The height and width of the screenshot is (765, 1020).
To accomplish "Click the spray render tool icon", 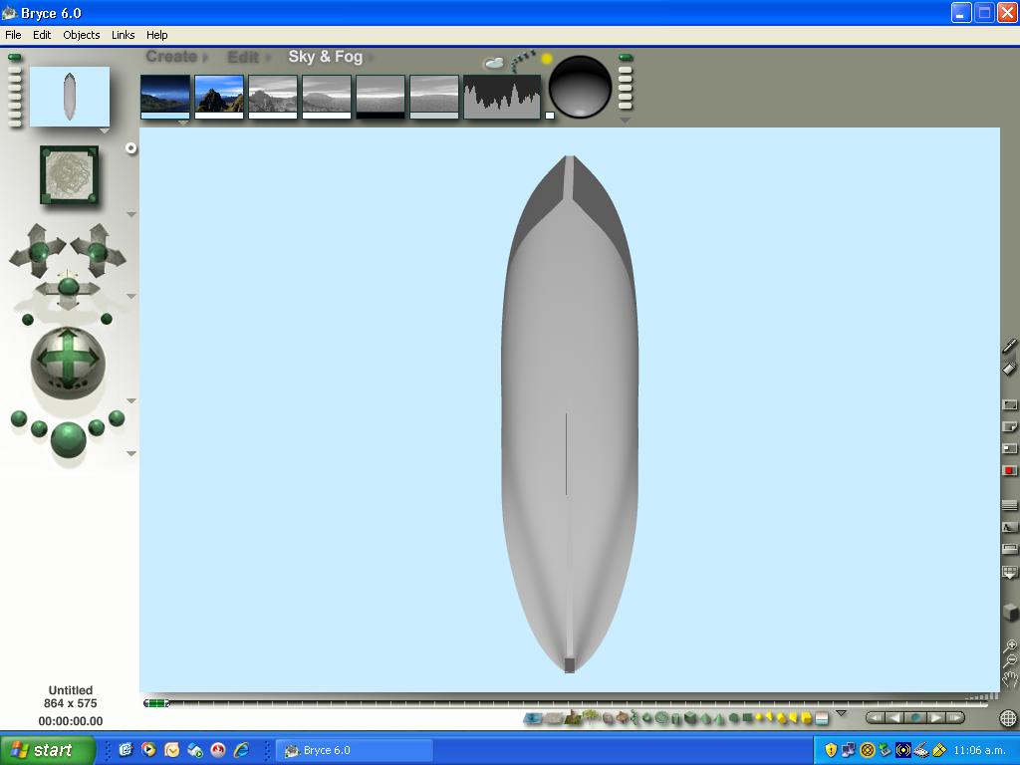I will 1009,369.
